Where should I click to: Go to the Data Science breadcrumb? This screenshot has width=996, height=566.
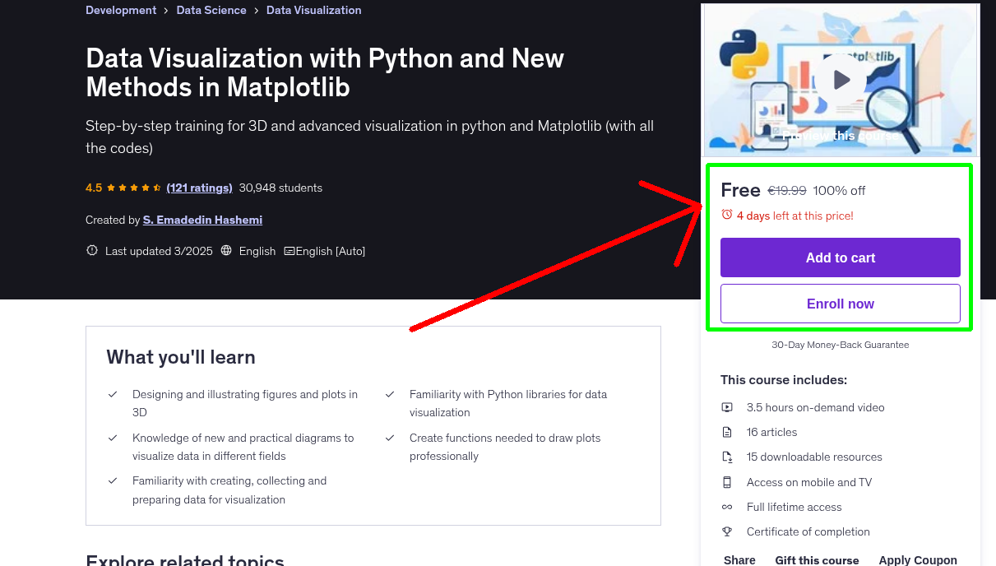click(211, 10)
